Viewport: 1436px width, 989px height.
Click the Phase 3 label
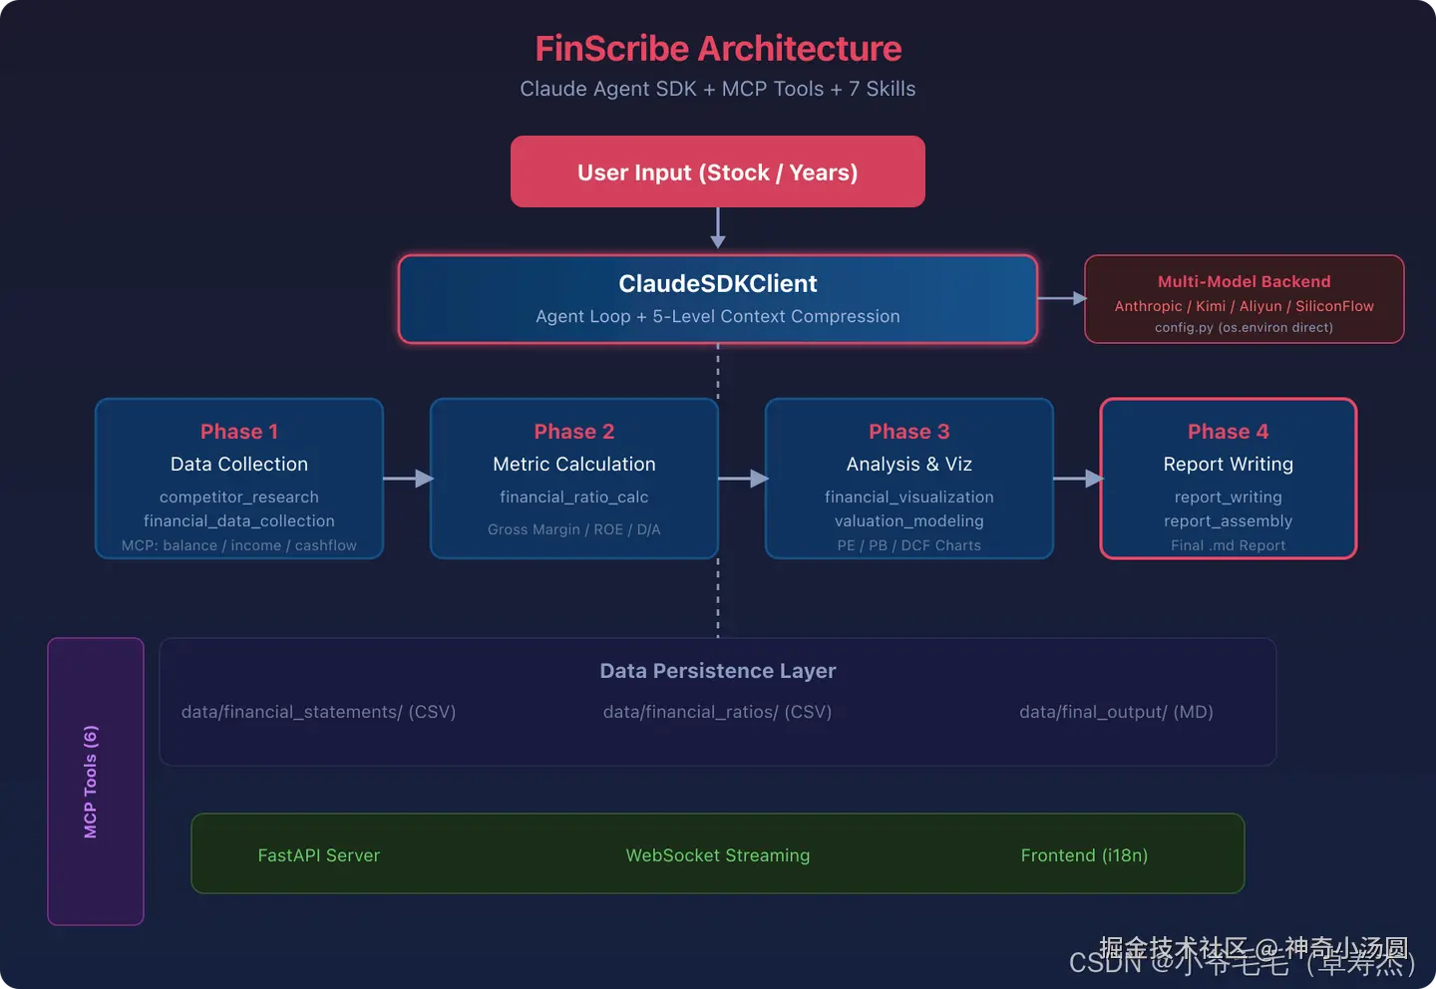[909, 431]
